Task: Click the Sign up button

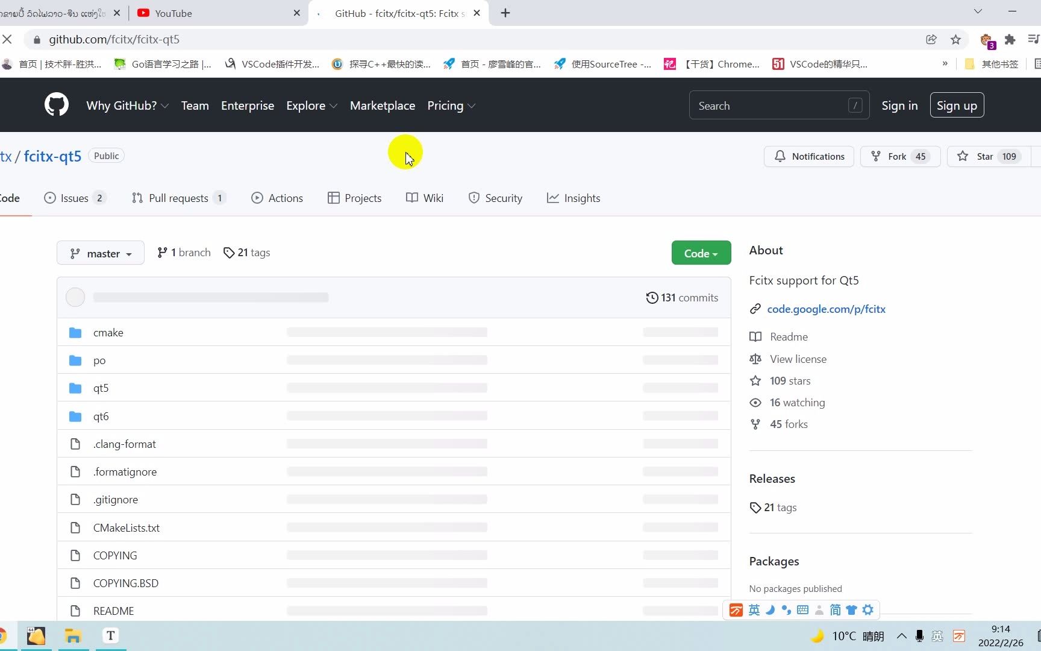Action: pos(957,105)
